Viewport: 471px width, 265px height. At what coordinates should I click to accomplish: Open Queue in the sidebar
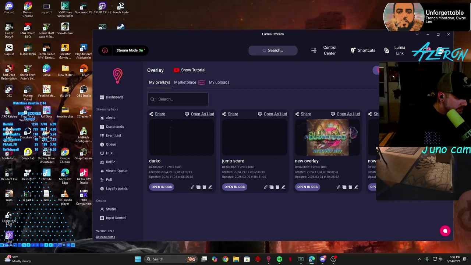[x=108, y=144]
